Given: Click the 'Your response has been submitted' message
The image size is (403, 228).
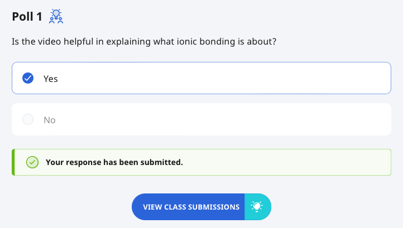Looking at the screenshot, I should [114, 162].
